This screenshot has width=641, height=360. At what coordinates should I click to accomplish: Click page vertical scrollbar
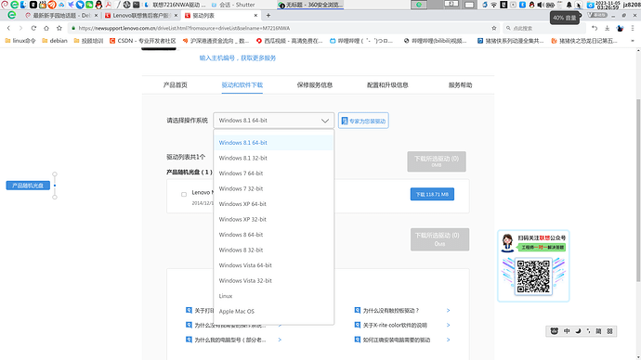point(638,190)
